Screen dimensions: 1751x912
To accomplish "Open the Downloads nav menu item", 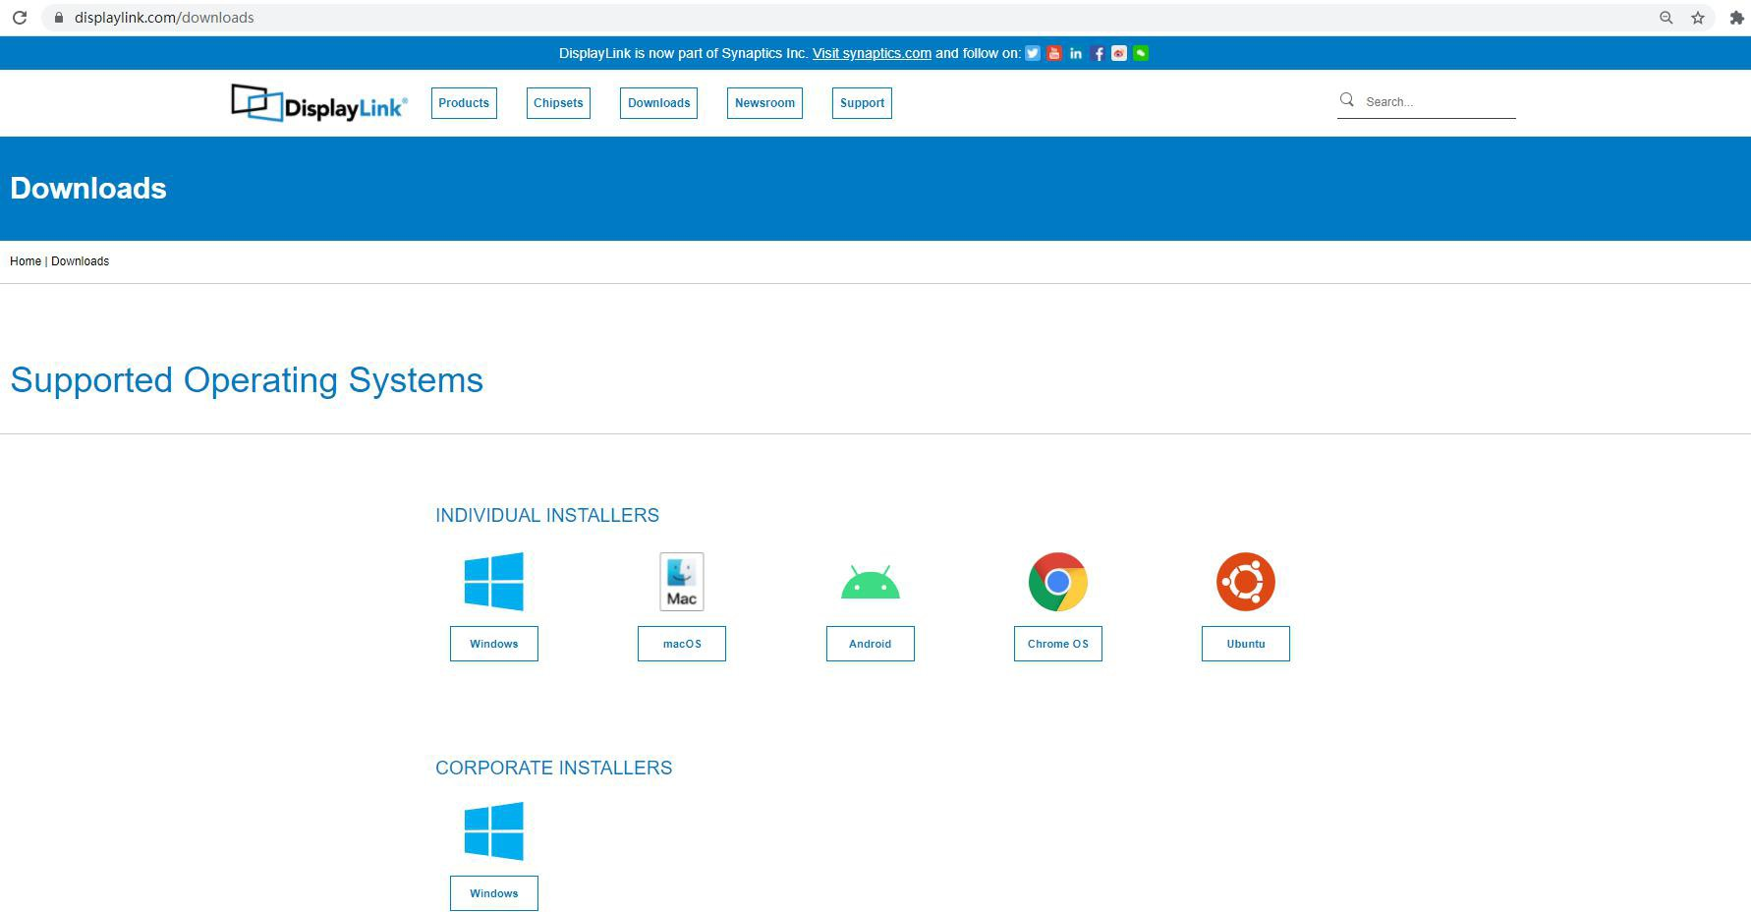I will tap(658, 103).
